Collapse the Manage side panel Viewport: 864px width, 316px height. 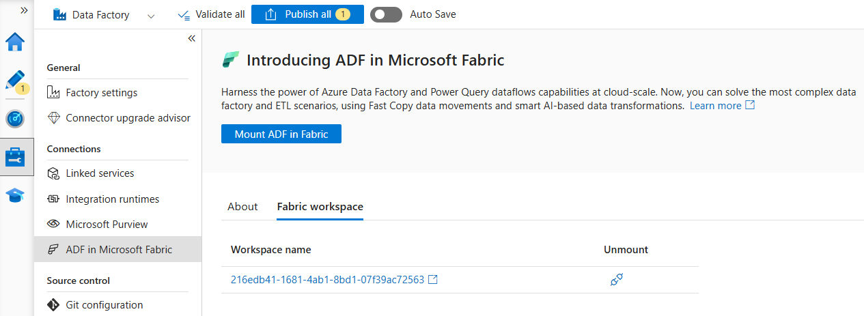coord(191,39)
